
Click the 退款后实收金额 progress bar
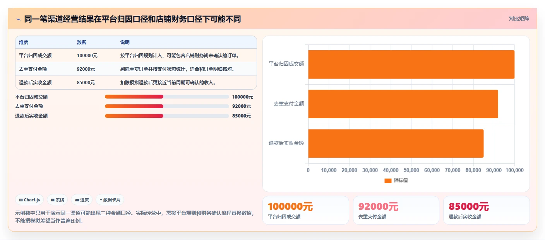[x=167, y=116]
